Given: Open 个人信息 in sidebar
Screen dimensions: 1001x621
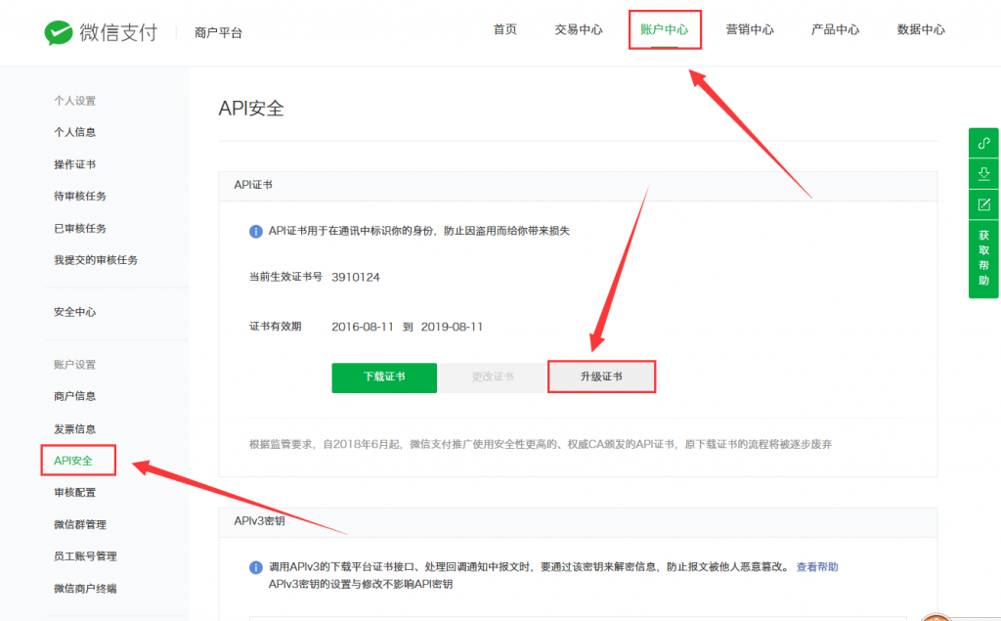Looking at the screenshot, I should pyautogui.click(x=74, y=132).
